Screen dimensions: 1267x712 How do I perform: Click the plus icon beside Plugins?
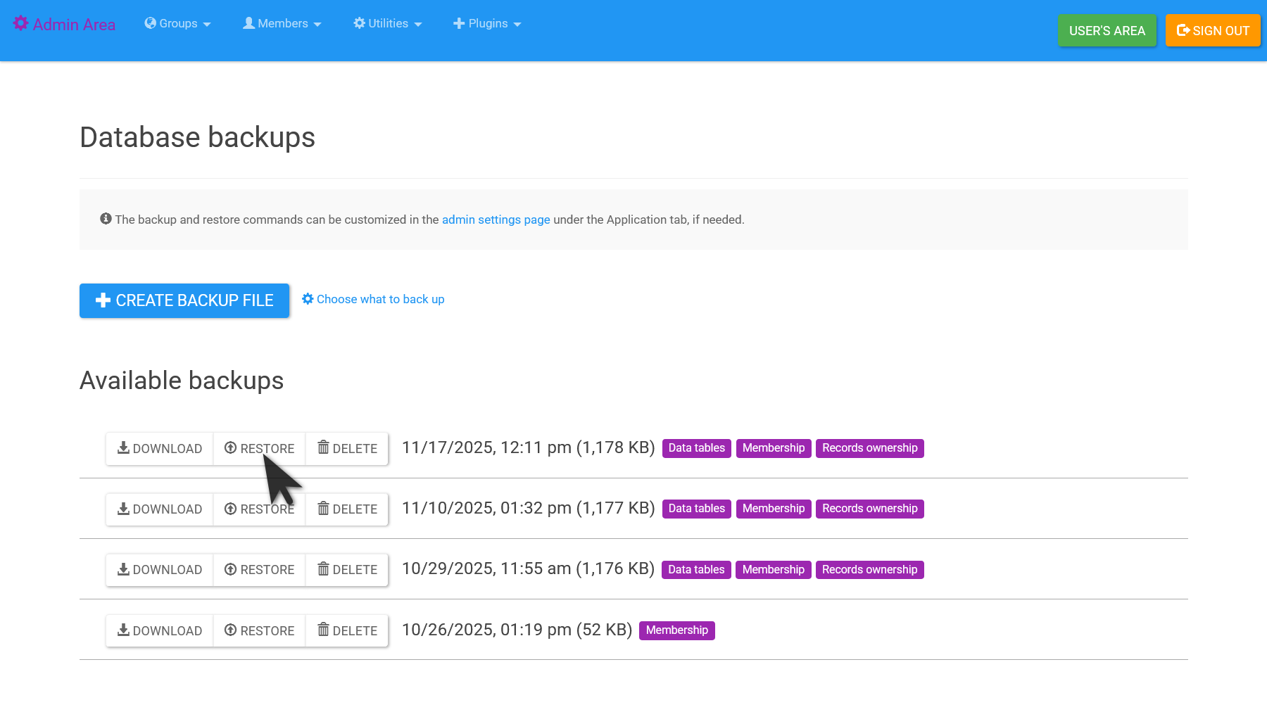(x=459, y=23)
